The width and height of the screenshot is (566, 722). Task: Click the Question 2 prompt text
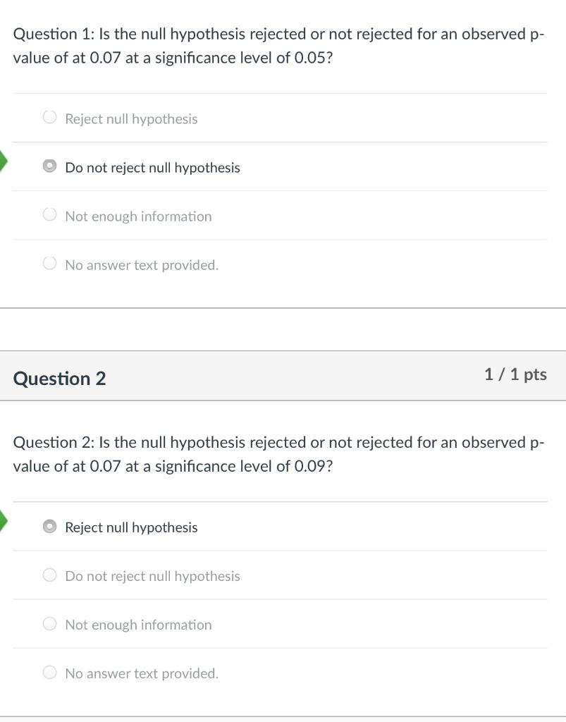[278, 454]
